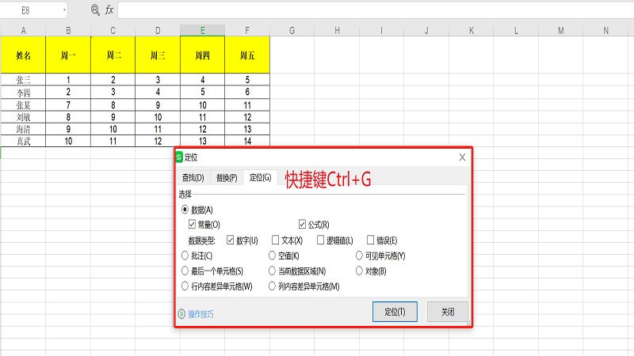This screenshot has width=634, height=356.
Task: Click the magnifier icon beside fx
Action: 94,10
